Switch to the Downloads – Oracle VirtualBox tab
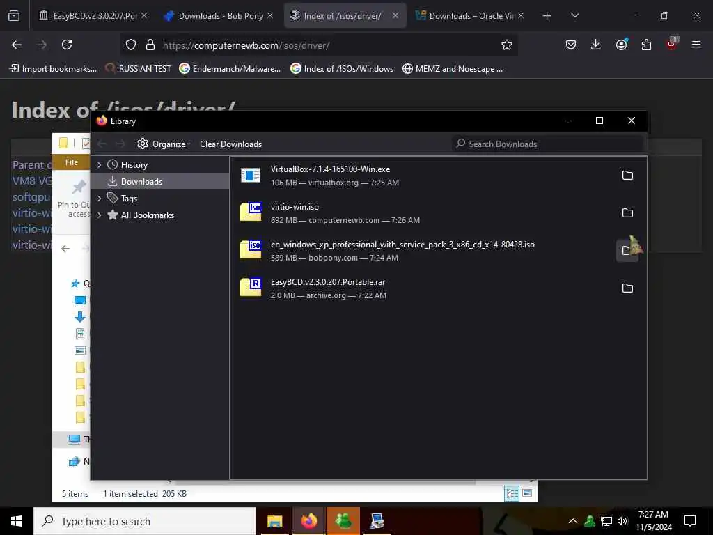The image size is (713, 535). click(469, 15)
